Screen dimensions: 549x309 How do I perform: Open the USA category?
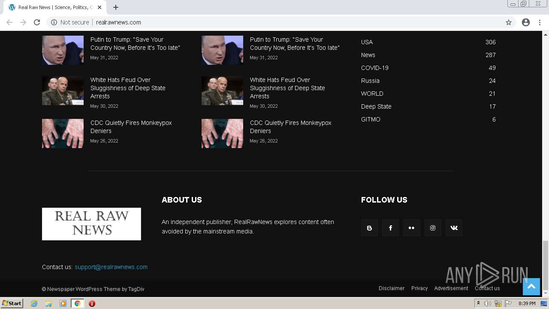[367, 42]
